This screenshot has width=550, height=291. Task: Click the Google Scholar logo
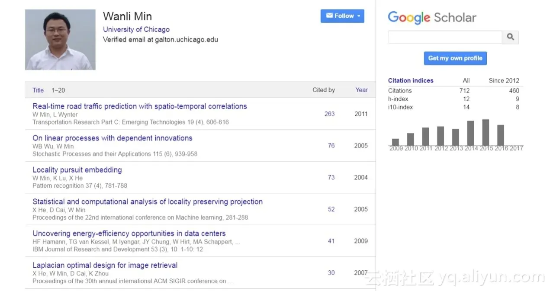[432, 17]
